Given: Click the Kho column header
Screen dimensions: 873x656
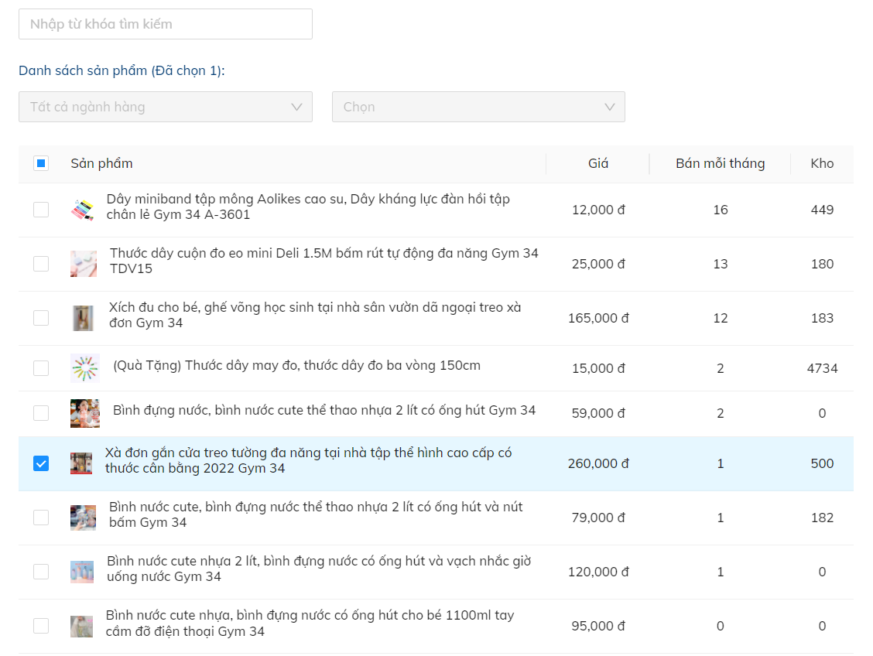Looking at the screenshot, I should 822,163.
